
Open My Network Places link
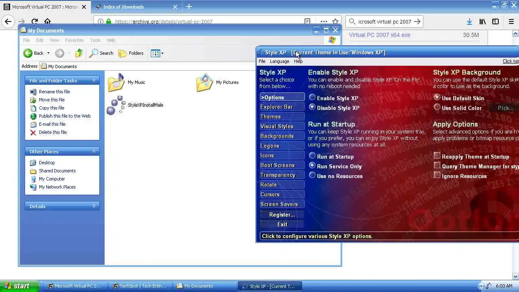57,187
